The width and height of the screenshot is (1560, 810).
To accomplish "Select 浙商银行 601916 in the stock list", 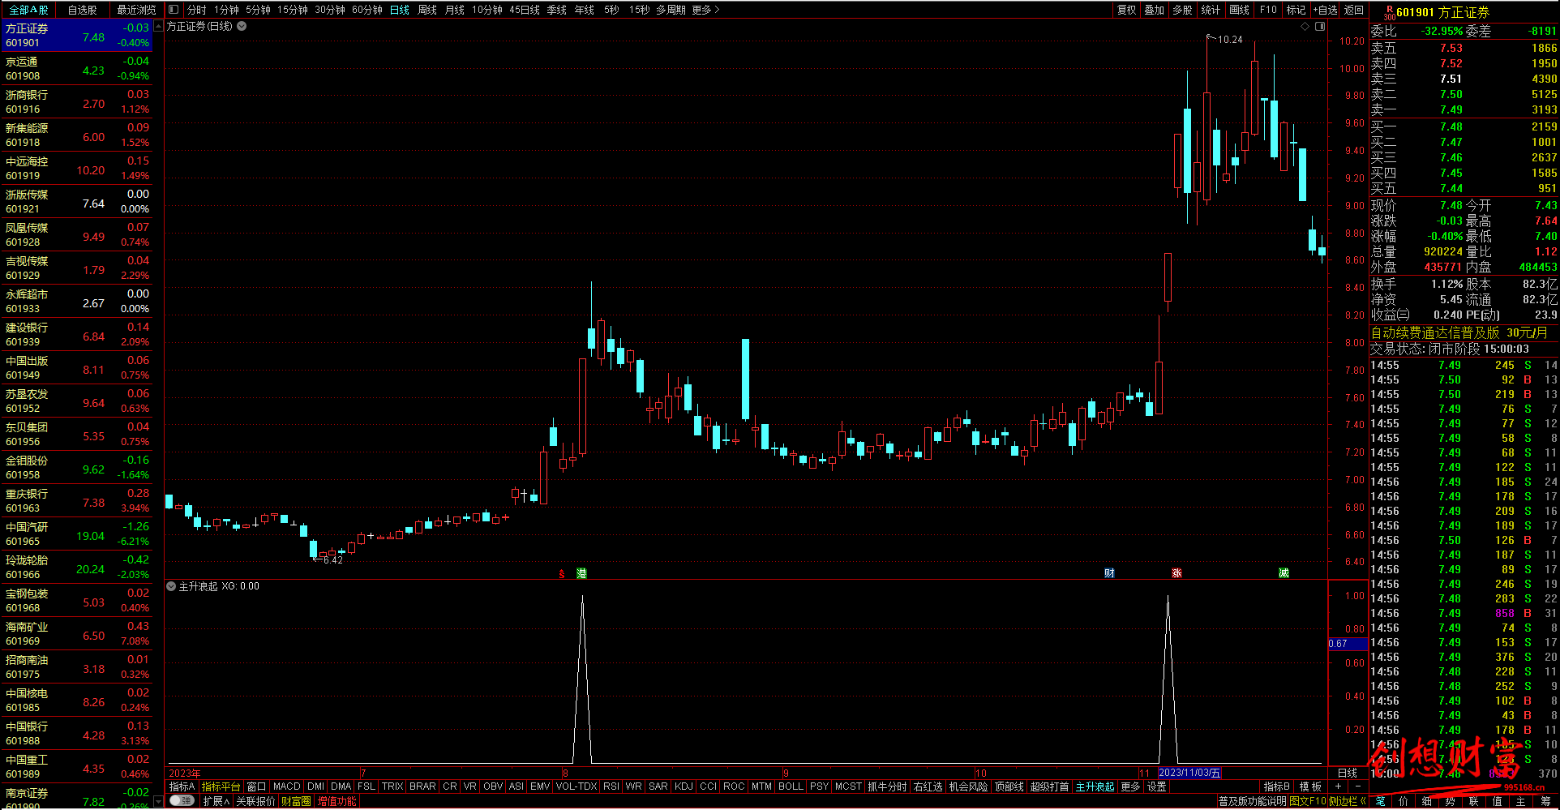I will 77,102.
